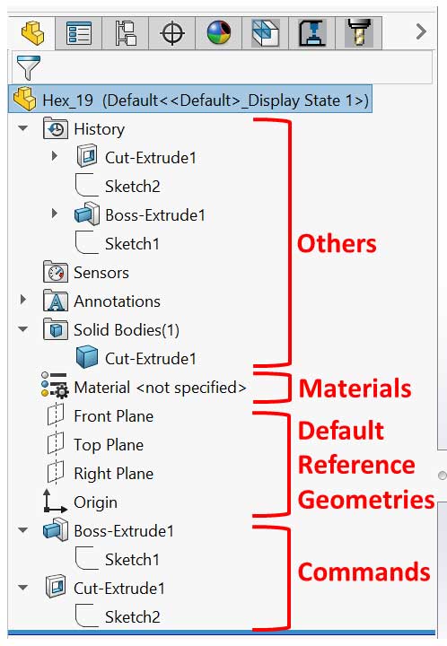This screenshot has width=447, height=646.
Task: Open the DisplayManager color ball tab
Action: click(218, 33)
